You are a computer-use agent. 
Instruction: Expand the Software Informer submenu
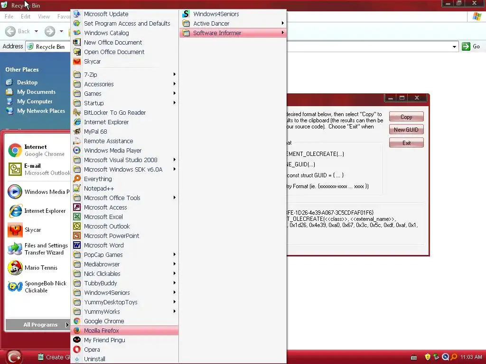233,33
